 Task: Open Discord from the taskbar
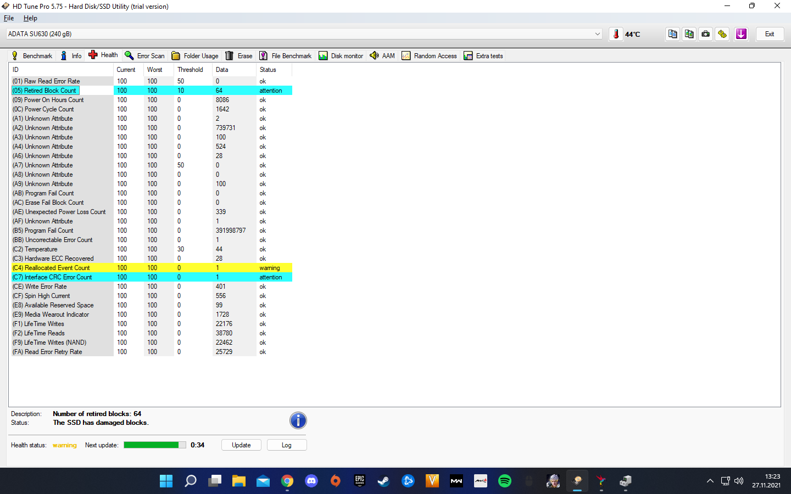click(x=311, y=481)
